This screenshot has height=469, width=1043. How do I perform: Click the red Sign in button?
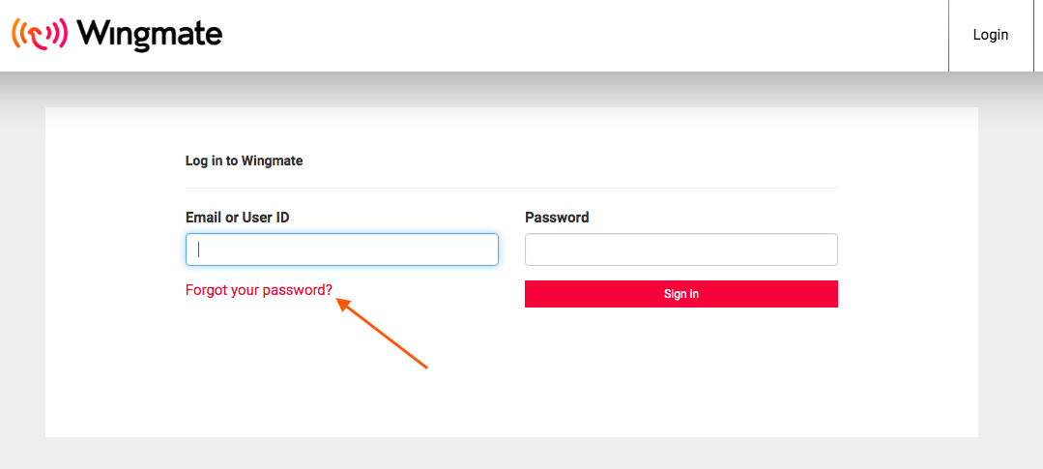point(681,294)
